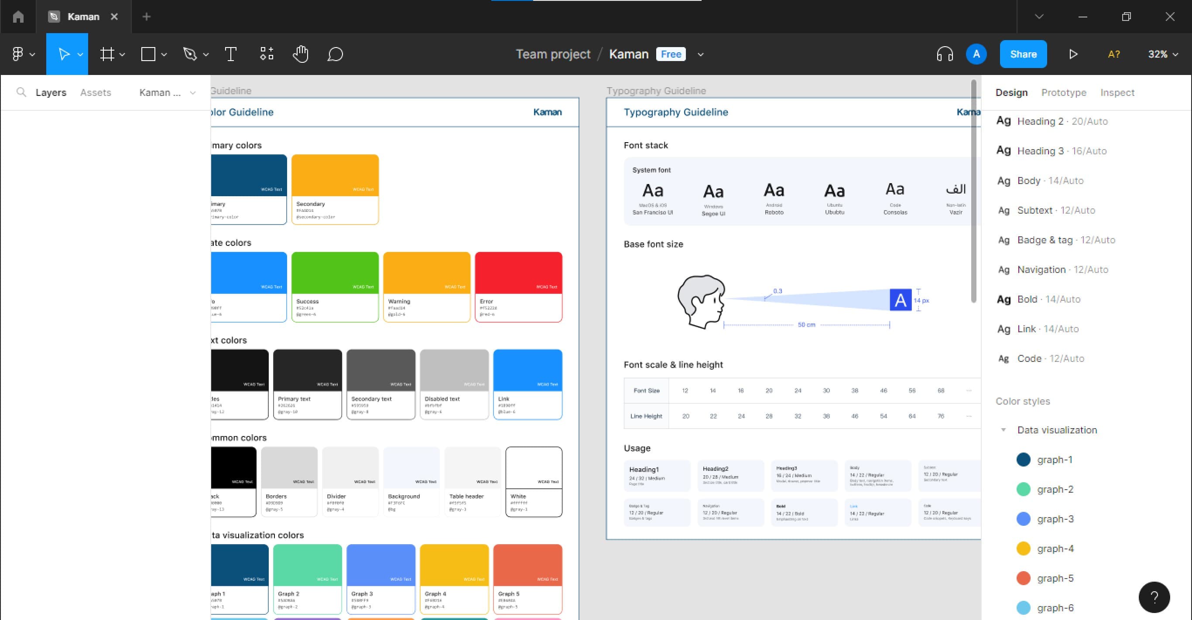Screen dimensions: 1192x620
Task: Add a new tab with plus
Action: coord(146,17)
